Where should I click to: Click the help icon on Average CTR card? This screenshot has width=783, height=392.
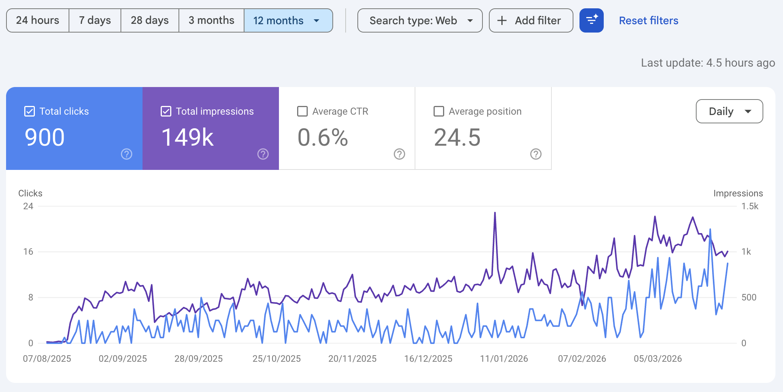coord(399,154)
